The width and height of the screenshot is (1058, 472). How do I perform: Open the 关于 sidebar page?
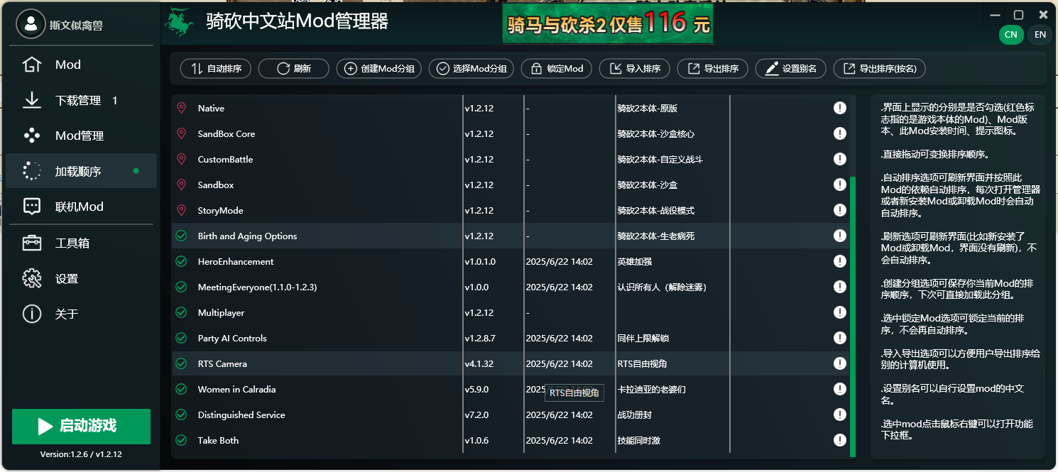click(80, 314)
